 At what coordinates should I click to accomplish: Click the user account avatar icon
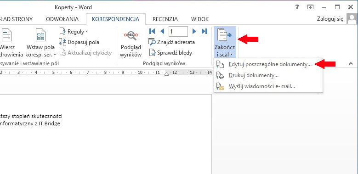(352, 19)
